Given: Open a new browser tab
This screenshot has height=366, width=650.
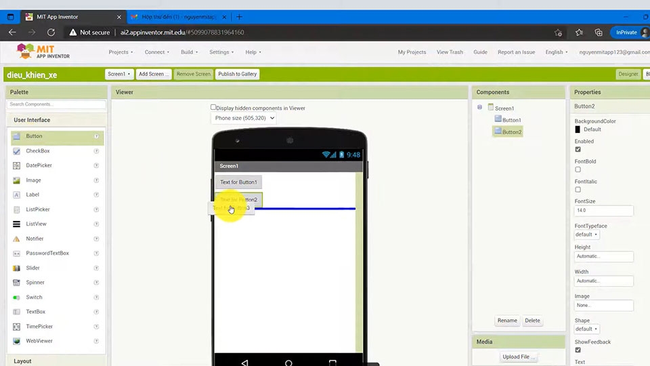Looking at the screenshot, I should pyautogui.click(x=239, y=17).
